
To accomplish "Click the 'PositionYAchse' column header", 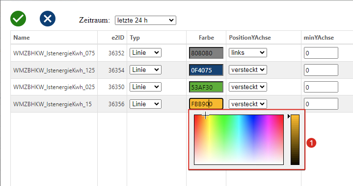I will (x=250, y=38).
